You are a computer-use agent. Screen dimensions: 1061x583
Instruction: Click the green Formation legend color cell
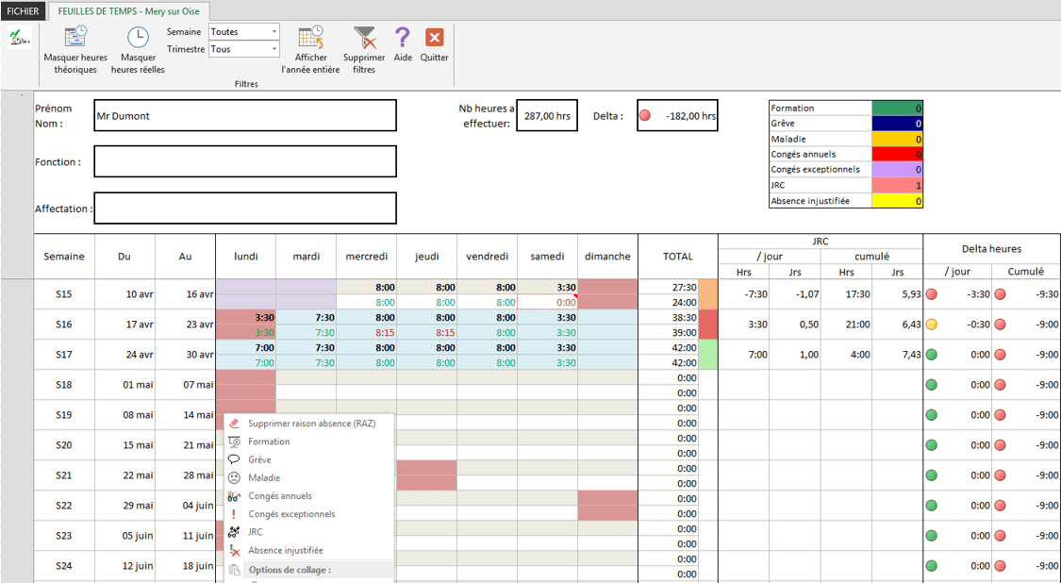click(897, 108)
